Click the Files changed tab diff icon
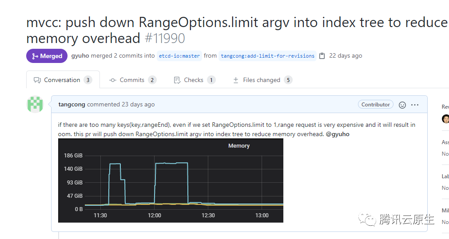 [x=236, y=80]
